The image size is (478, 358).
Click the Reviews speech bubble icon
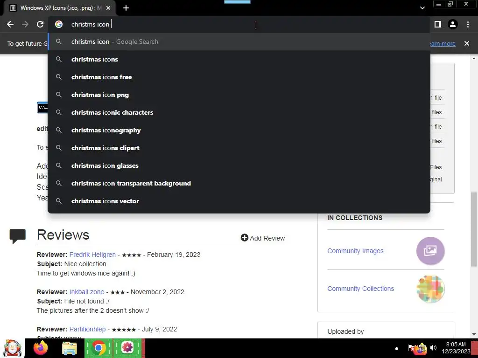(17, 236)
